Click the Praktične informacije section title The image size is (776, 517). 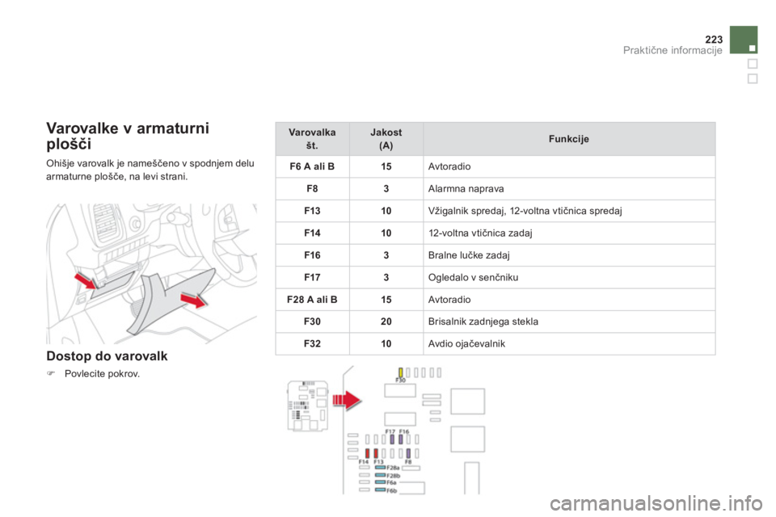(673, 50)
